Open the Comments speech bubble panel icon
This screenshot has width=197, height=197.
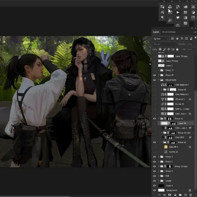click(178, 18)
